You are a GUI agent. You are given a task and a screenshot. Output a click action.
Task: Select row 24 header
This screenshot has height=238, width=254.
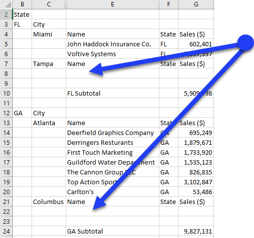(x=6, y=231)
